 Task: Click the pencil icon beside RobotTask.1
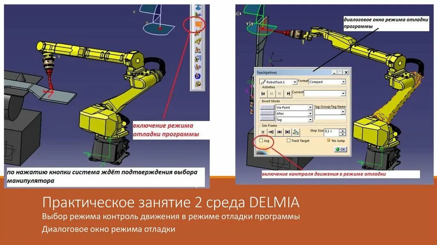[263, 82]
